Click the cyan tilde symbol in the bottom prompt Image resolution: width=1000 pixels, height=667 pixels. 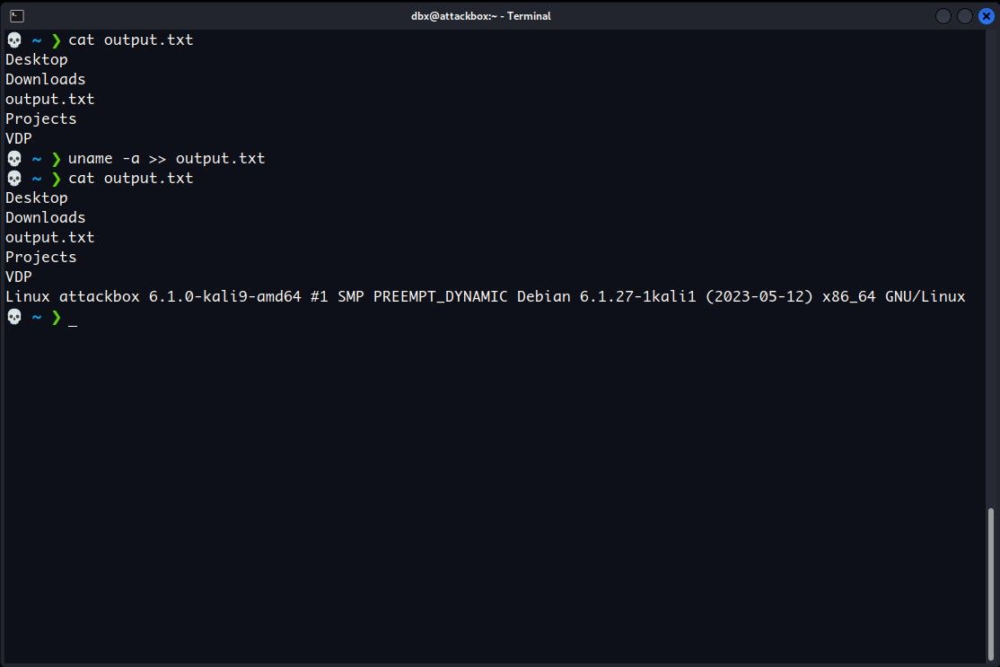point(35,316)
